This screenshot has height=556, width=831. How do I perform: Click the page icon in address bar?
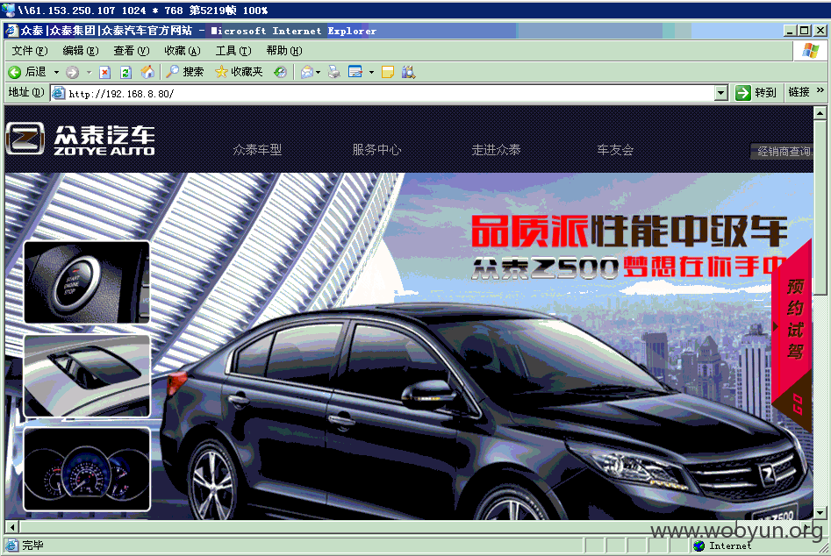[58, 94]
